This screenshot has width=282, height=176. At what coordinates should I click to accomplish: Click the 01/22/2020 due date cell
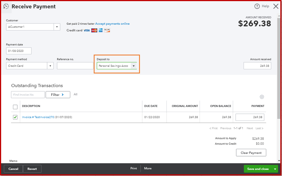152,117
